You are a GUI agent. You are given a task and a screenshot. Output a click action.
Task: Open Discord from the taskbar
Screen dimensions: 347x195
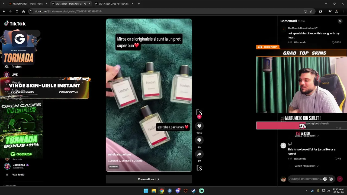tap(178, 191)
